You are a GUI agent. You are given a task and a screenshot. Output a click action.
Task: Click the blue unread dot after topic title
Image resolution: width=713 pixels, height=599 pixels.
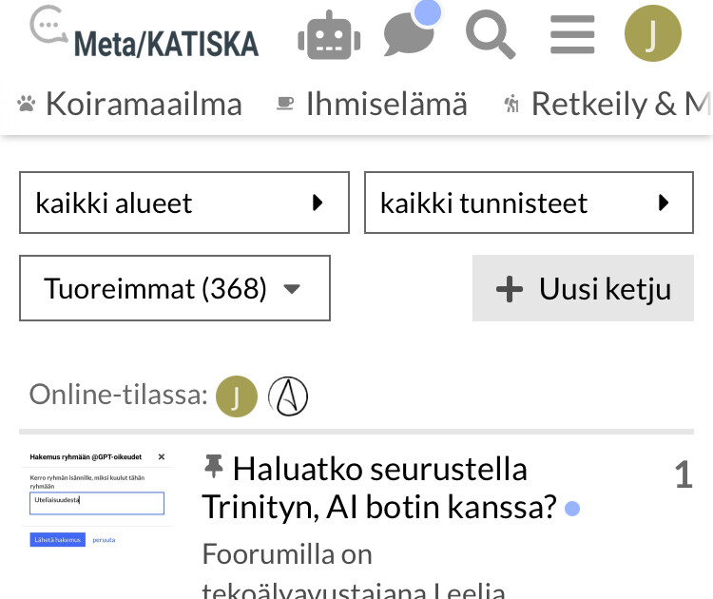click(572, 510)
